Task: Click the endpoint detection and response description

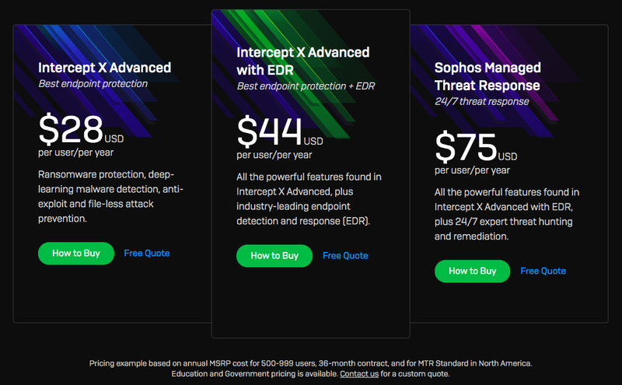Action: [x=309, y=199]
